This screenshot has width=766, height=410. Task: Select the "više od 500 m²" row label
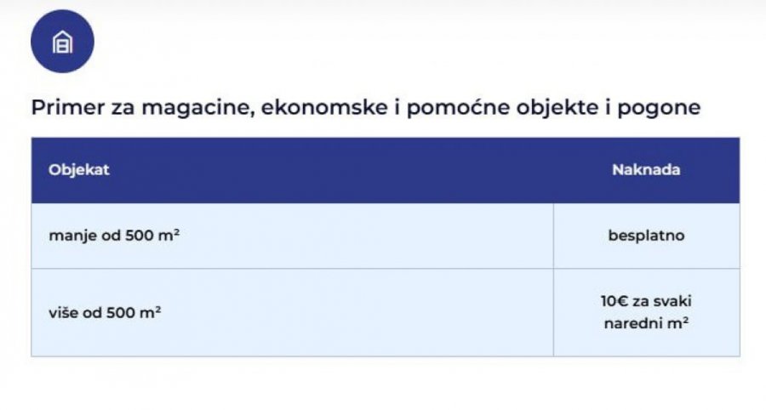pyautogui.click(x=105, y=312)
